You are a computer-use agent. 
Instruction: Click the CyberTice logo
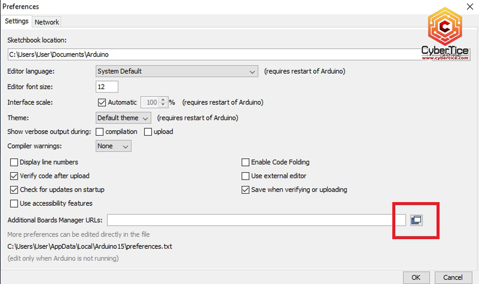click(445, 34)
